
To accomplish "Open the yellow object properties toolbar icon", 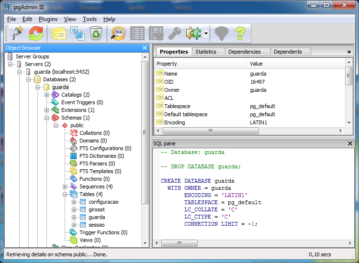I will point(59,33).
